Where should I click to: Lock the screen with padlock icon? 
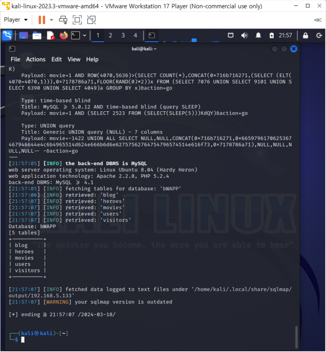point(306,35)
